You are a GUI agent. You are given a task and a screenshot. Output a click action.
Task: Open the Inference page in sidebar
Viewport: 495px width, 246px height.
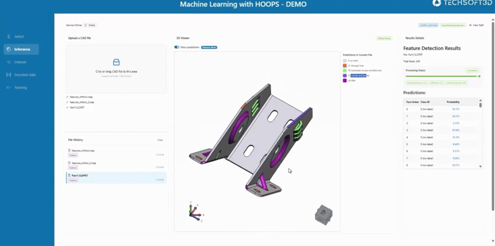21,49
